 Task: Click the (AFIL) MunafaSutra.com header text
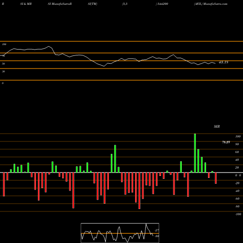(210, 4)
